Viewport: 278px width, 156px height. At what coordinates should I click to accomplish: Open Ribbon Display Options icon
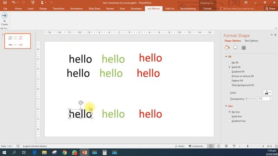pyautogui.click(x=246, y=3)
